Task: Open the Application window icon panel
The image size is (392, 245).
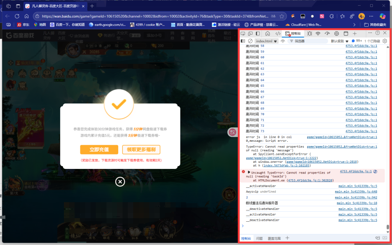Action: click(x=346, y=33)
